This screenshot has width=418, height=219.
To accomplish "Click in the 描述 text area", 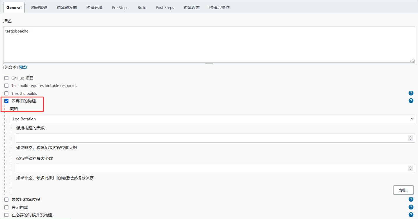I will [209, 44].
